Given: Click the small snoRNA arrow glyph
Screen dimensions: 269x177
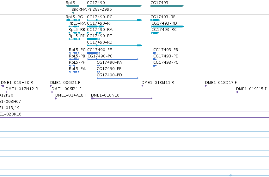Looking at the screenshot, I should click(x=73, y=13).
